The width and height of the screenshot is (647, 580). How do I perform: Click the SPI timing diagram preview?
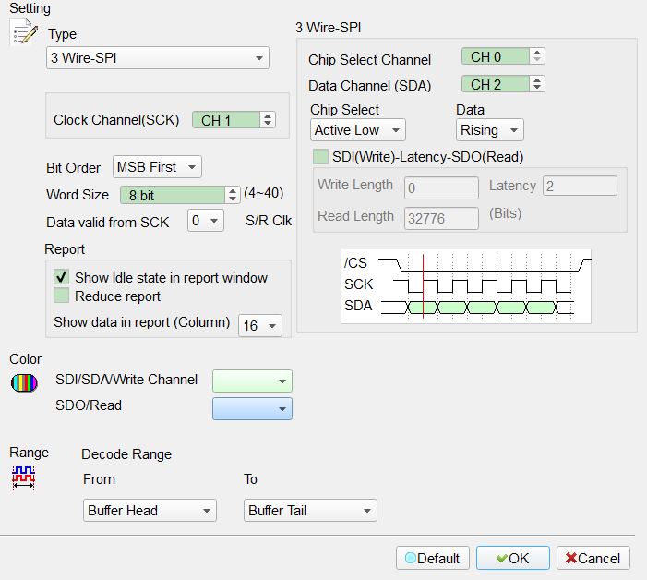pyautogui.click(x=466, y=286)
